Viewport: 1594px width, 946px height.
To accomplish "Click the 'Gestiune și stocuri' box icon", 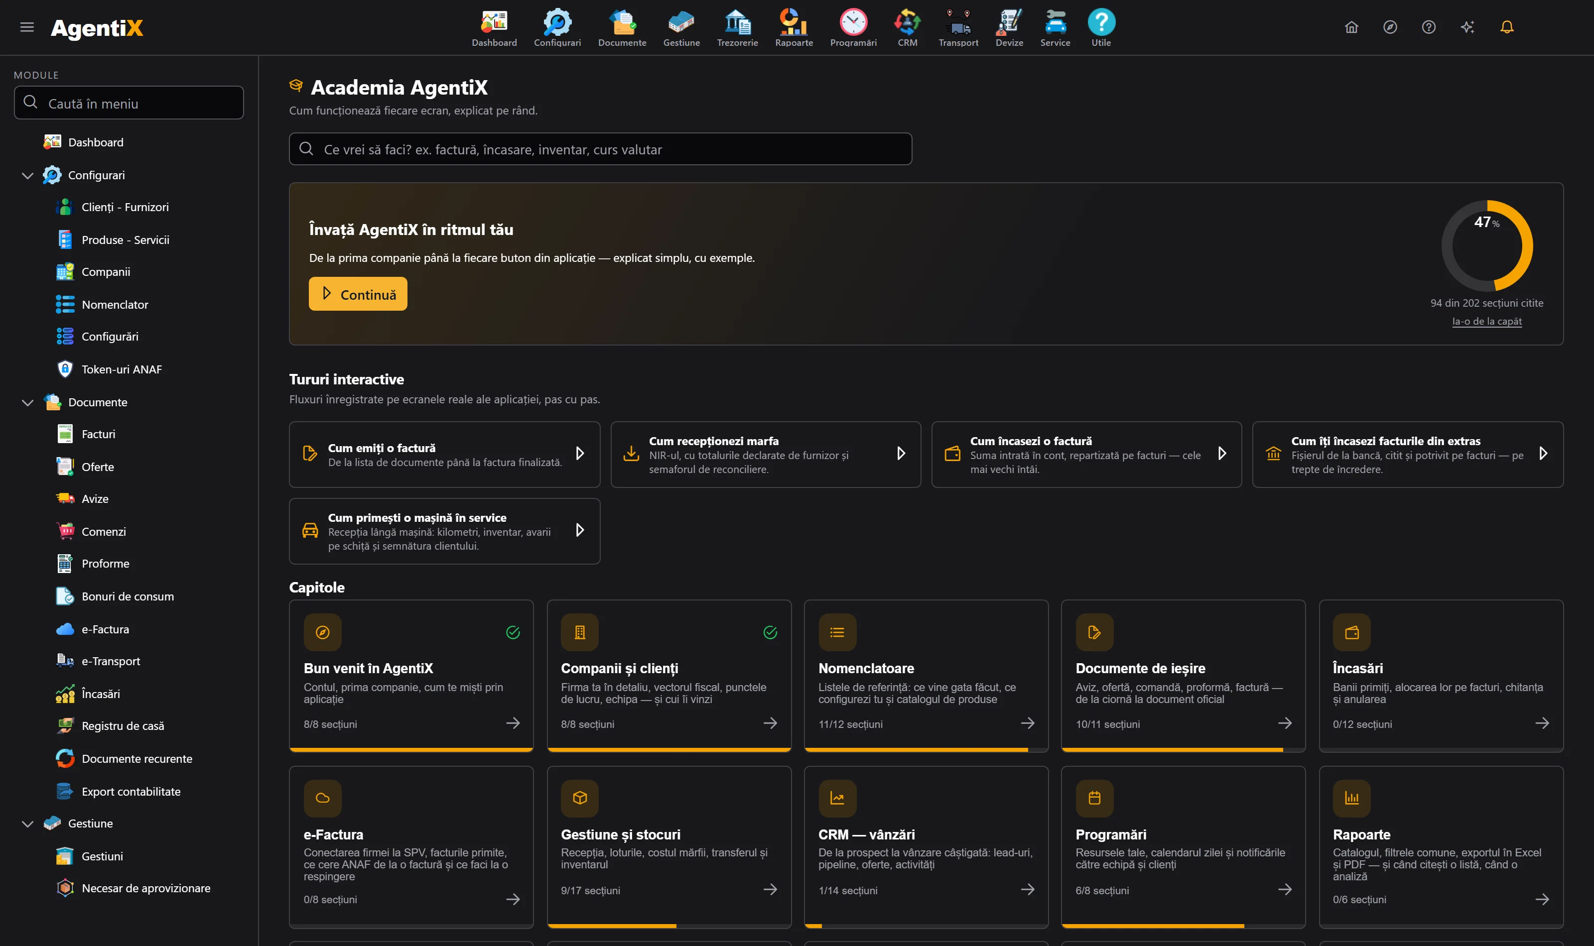I will coord(580,798).
